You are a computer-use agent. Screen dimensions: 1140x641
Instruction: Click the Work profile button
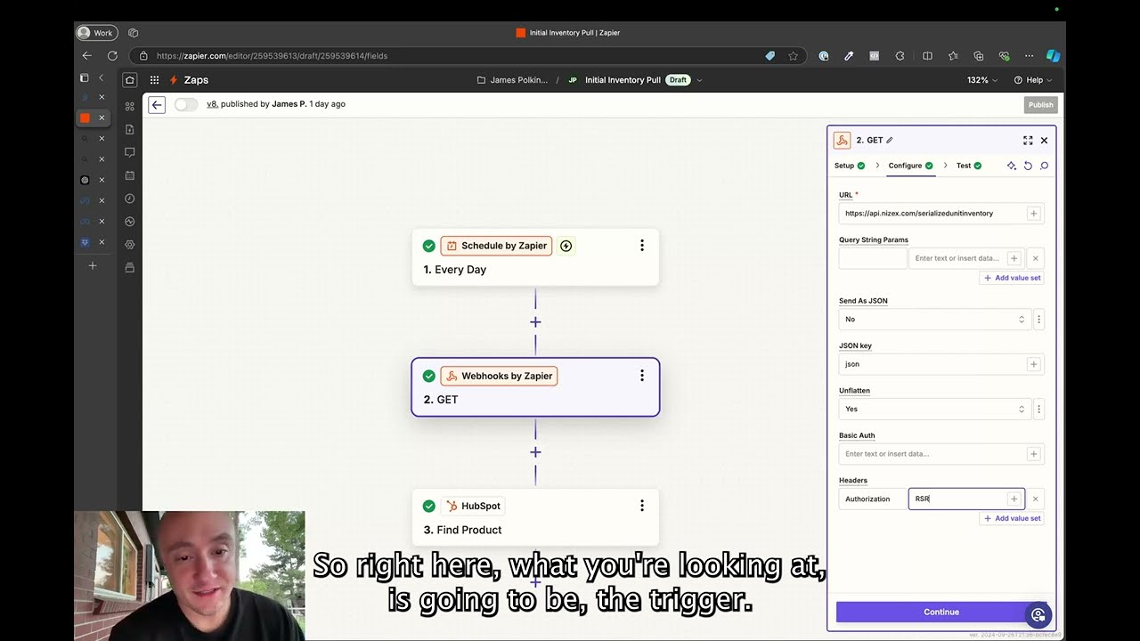(96, 33)
